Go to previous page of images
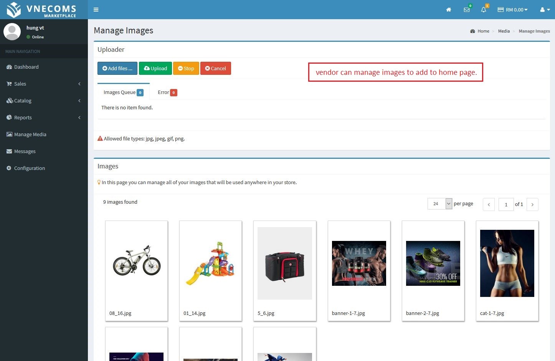This screenshot has width=555, height=361. click(489, 204)
